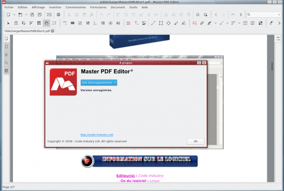284x191 pixels.
Task: Click the Open file folder icon
Action: [20, 15]
